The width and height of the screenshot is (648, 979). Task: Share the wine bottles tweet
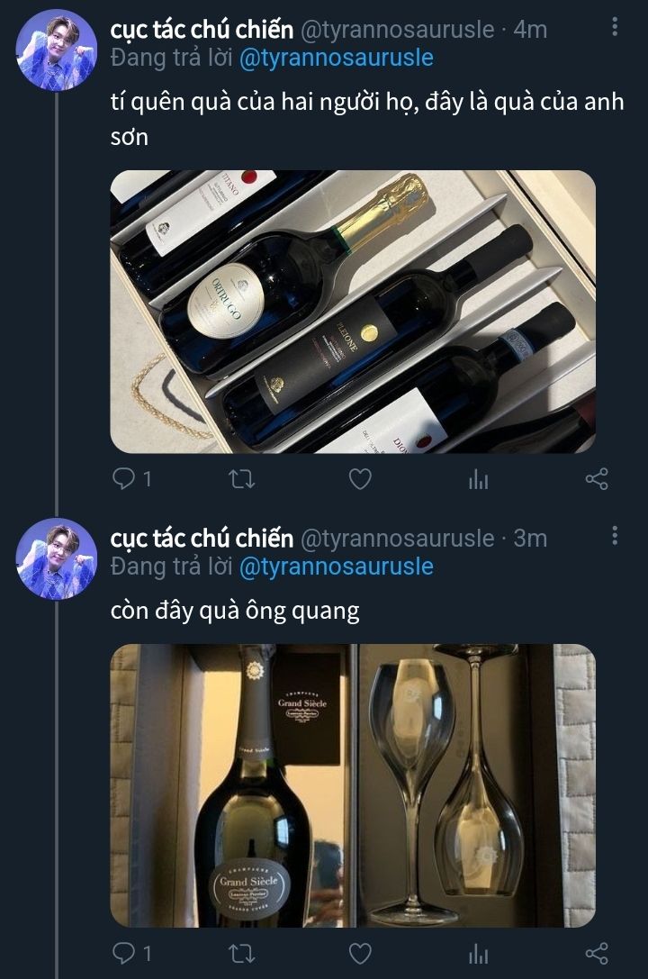coord(597,479)
